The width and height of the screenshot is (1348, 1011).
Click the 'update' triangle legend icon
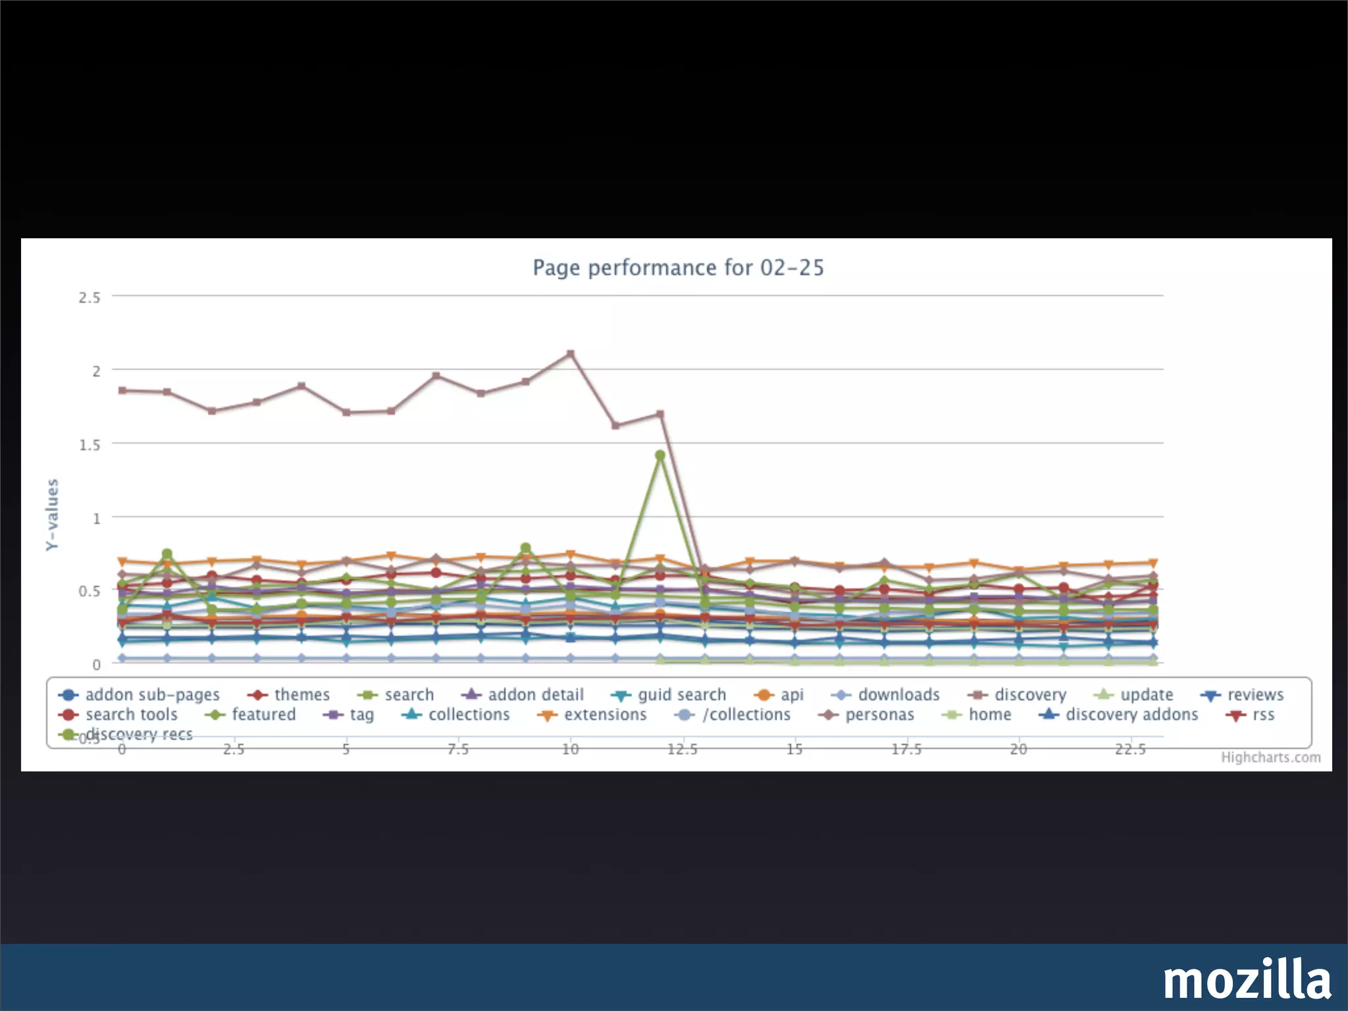point(1103,695)
